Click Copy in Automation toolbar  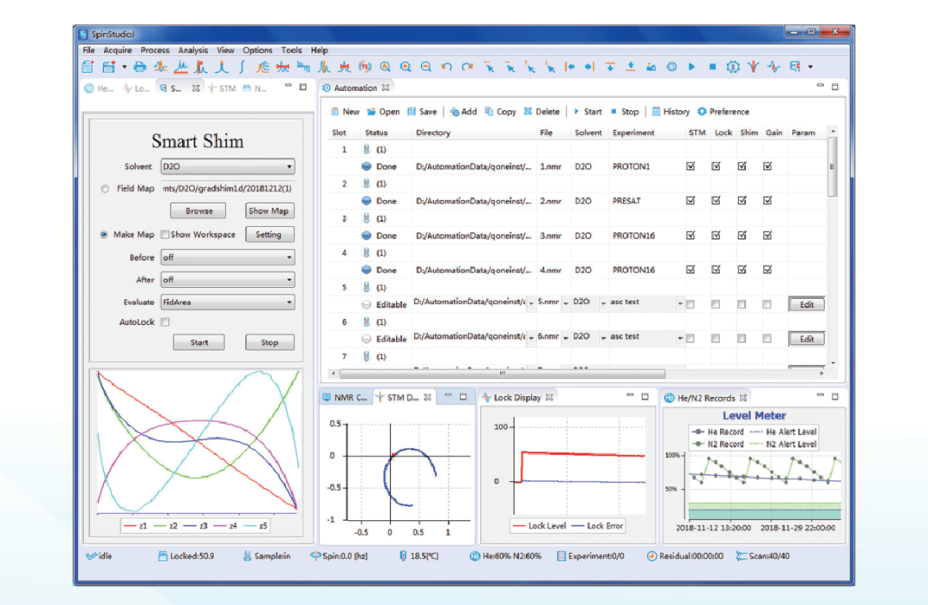[500, 112]
